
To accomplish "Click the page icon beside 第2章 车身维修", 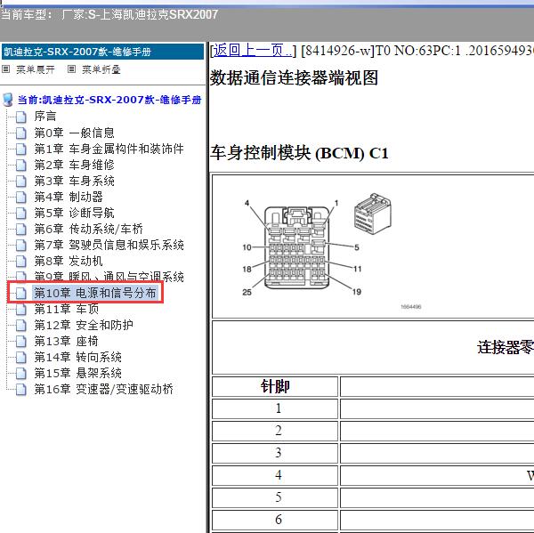I will pos(21,165).
